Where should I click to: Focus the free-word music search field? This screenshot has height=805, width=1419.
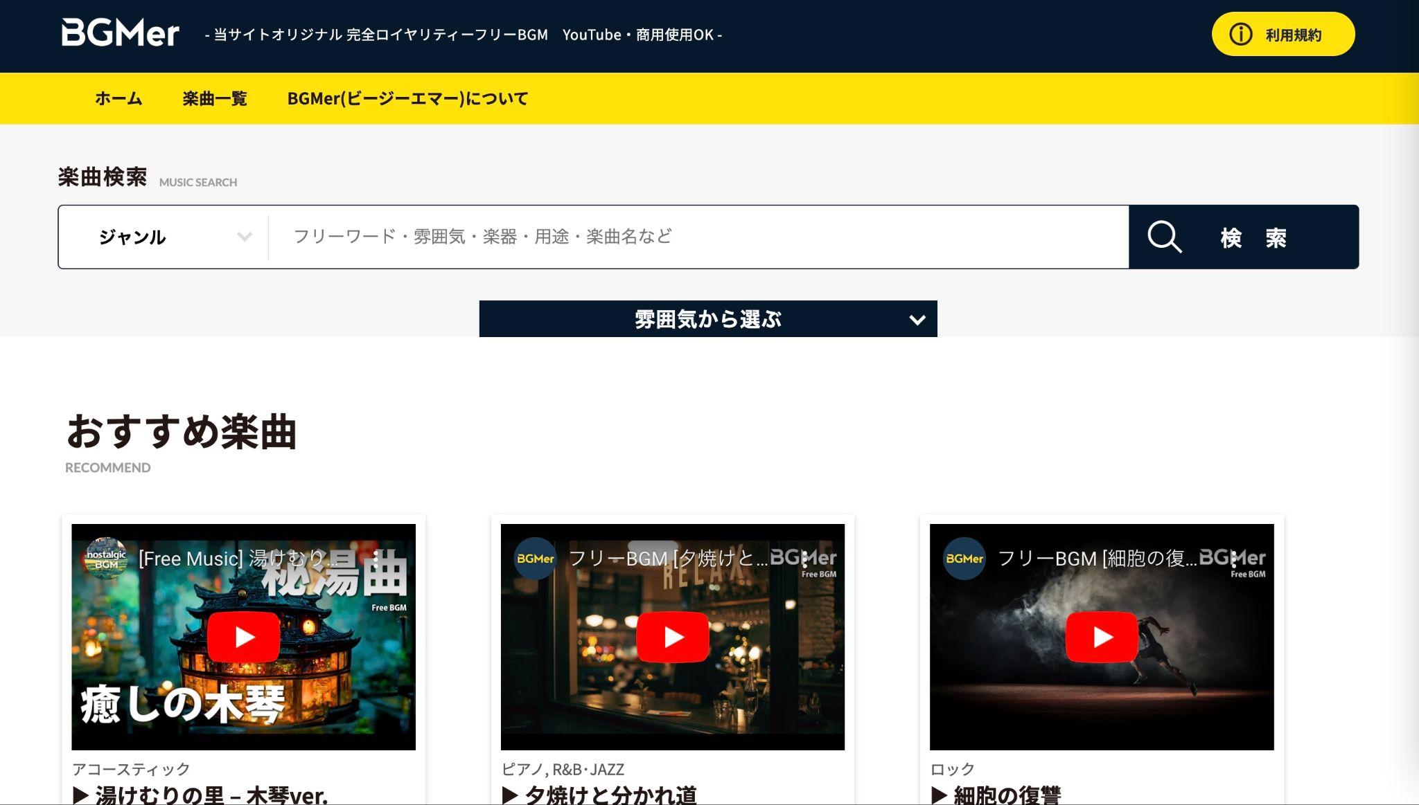tap(698, 237)
